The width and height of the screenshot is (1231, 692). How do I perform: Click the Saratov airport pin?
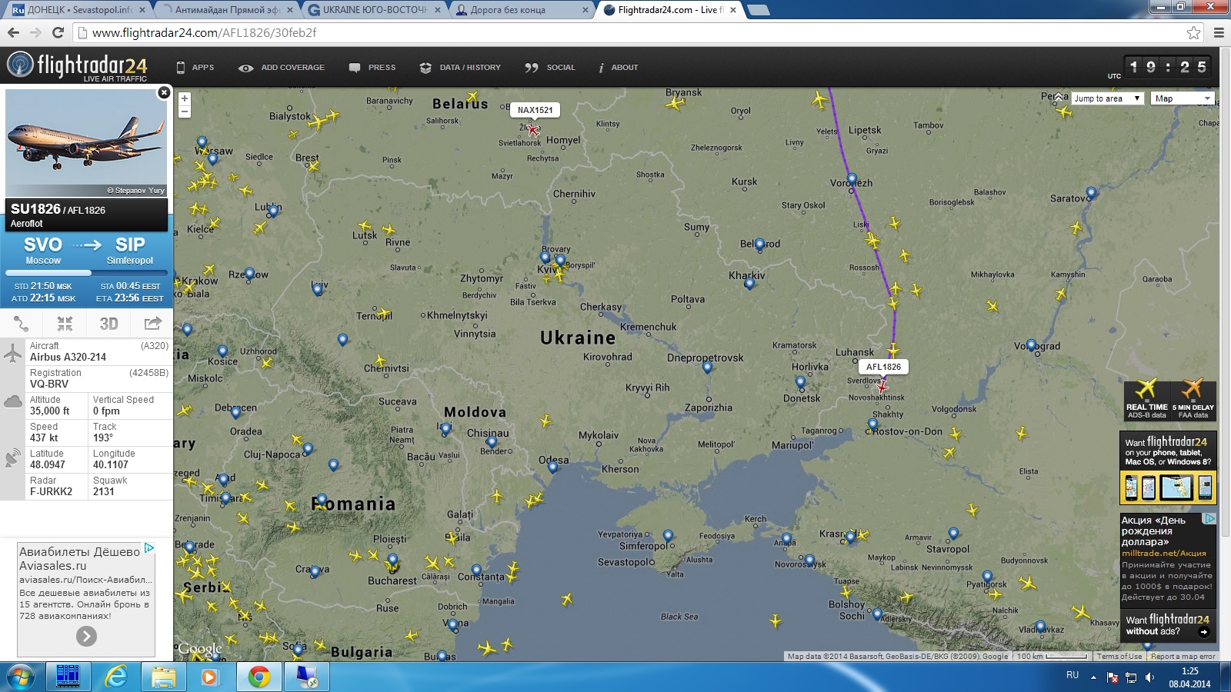1091,192
